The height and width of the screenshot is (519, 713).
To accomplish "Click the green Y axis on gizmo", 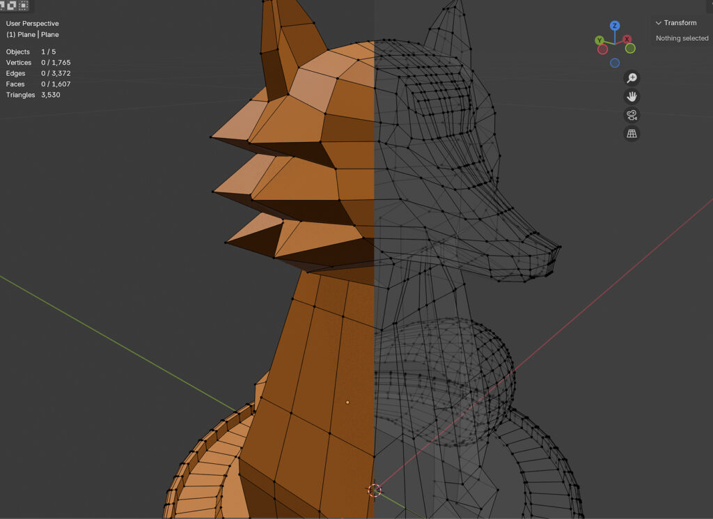I will click(600, 40).
